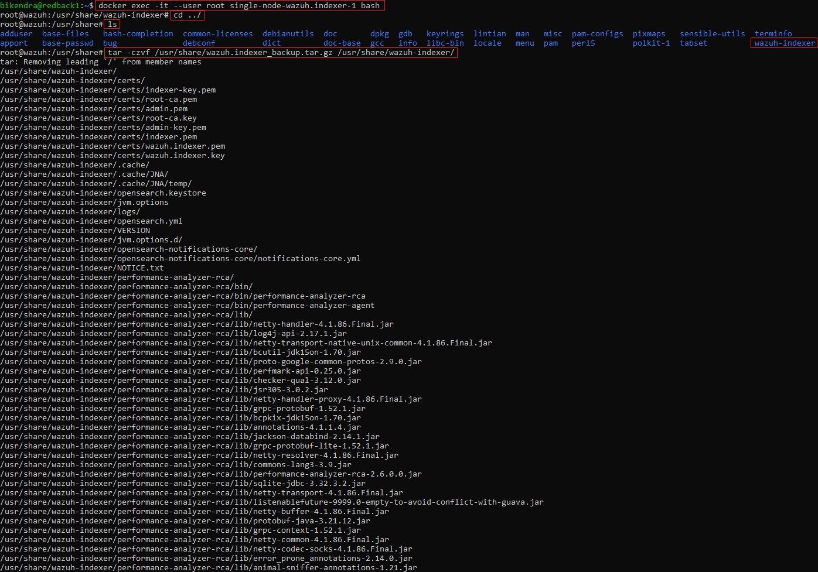Click the 'debianutils' directory entry
The width and height of the screenshot is (818, 572).
(288, 34)
